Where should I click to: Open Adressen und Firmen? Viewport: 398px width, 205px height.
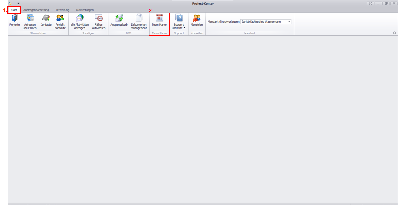[x=30, y=21]
